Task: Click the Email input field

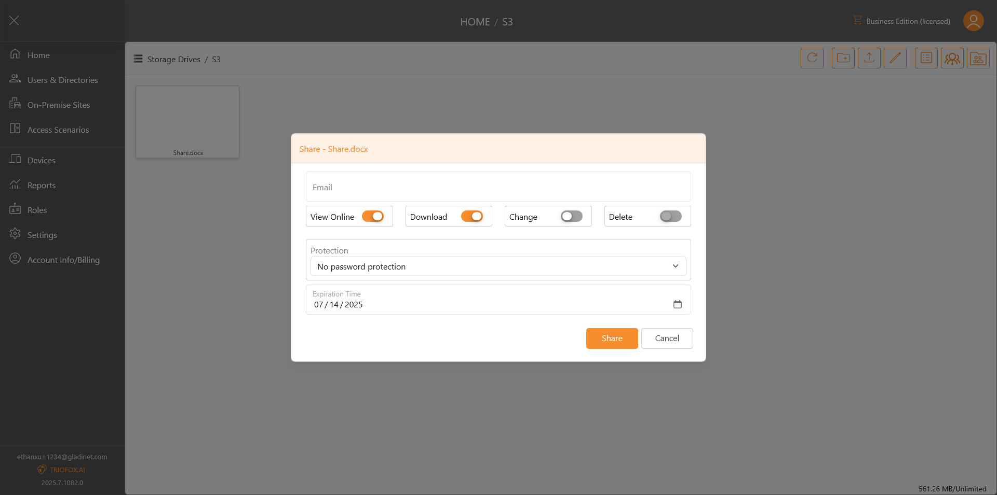Action: pos(498,187)
